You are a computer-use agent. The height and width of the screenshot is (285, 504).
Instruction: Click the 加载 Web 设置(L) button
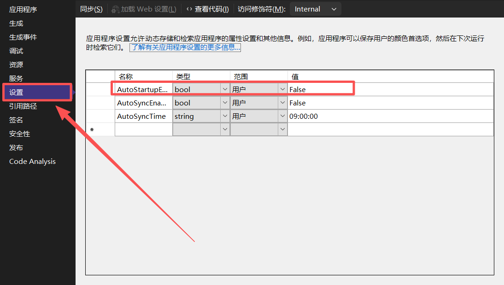pyautogui.click(x=144, y=9)
